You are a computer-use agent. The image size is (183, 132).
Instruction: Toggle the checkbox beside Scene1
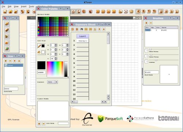pos(6,65)
